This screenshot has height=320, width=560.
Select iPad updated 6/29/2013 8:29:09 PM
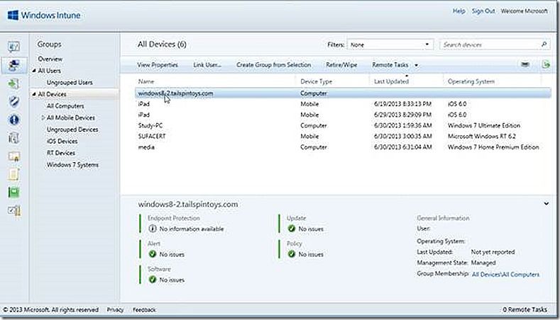(x=343, y=115)
